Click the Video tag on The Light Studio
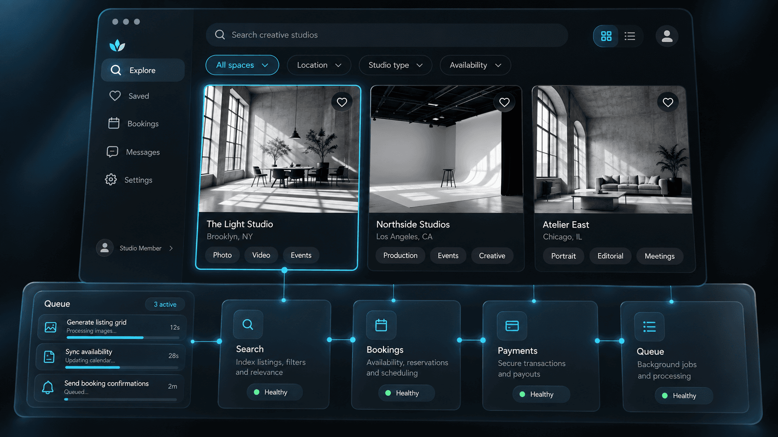This screenshot has height=437, width=778. pos(261,255)
